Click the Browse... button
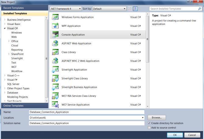This screenshot has width=204, height=139. tap(157, 118)
